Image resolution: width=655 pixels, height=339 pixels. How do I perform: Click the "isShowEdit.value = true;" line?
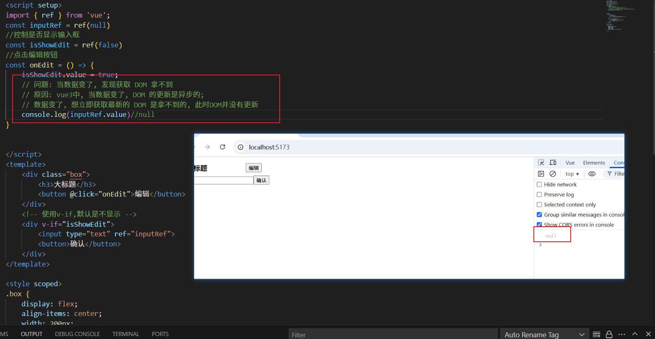click(70, 75)
